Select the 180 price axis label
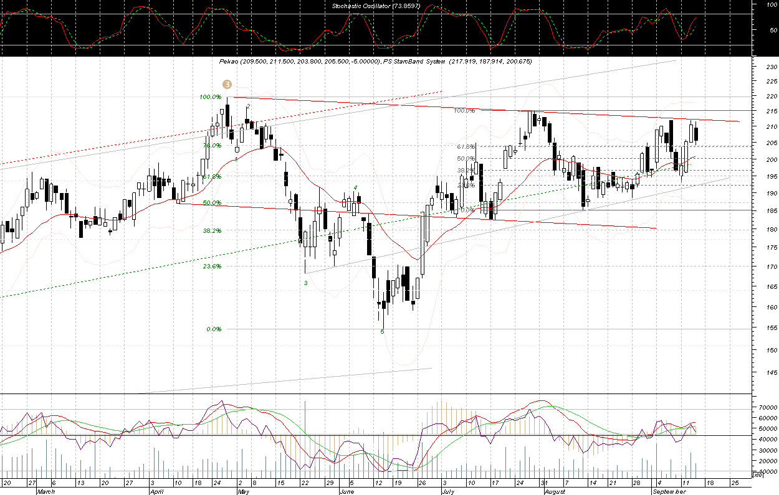This screenshot has height=495, width=779. point(770,230)
